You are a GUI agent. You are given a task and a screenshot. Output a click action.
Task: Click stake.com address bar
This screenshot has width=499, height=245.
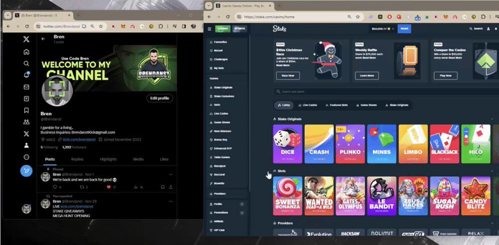(x=293, y=17)
